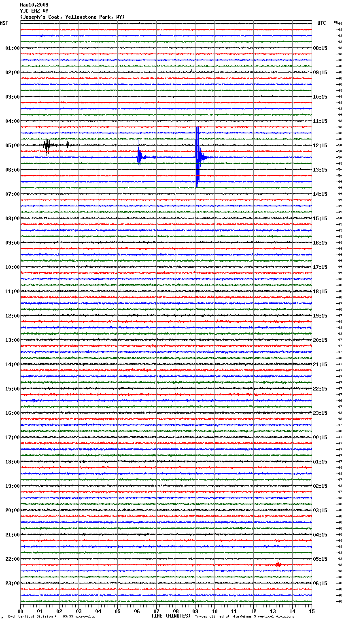Image resolution: width=344 pixels, height=622 pixels.
Task: Click the 08:15 UTC time label
Action: pos(320,48)
